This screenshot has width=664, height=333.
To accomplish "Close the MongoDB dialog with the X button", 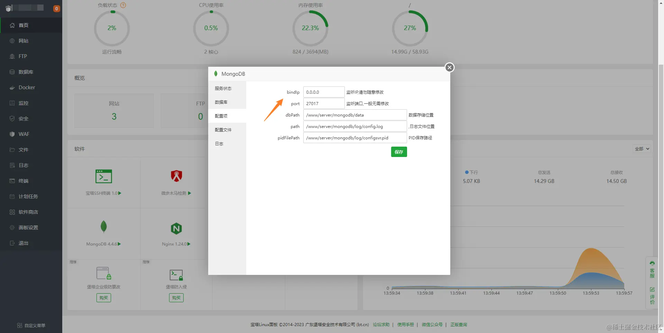I will (449, 67).
